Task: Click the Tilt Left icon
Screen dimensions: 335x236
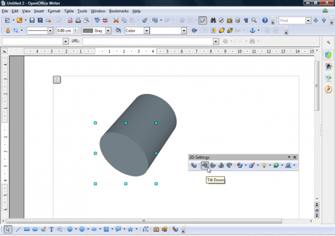Action: pyautogui.click(x=222, y=165)
